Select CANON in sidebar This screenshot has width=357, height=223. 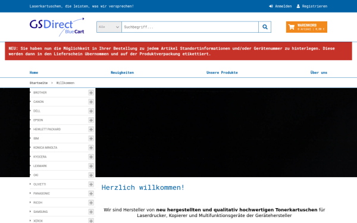[x=38, y=102]
